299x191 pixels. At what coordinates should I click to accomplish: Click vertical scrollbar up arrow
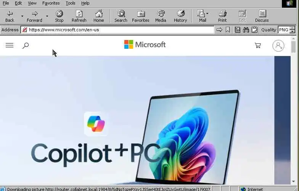(x=293, y=39)
